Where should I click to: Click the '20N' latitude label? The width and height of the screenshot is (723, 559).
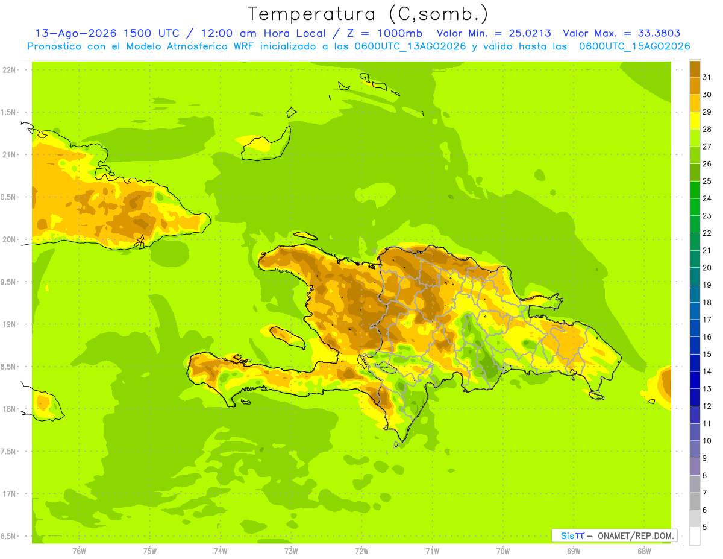(8, 239)
